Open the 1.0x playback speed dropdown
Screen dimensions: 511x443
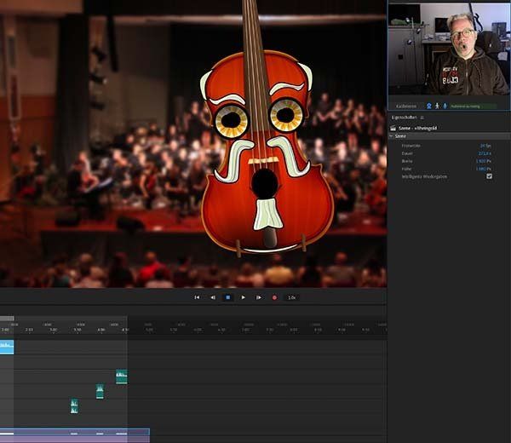point(291,297)
